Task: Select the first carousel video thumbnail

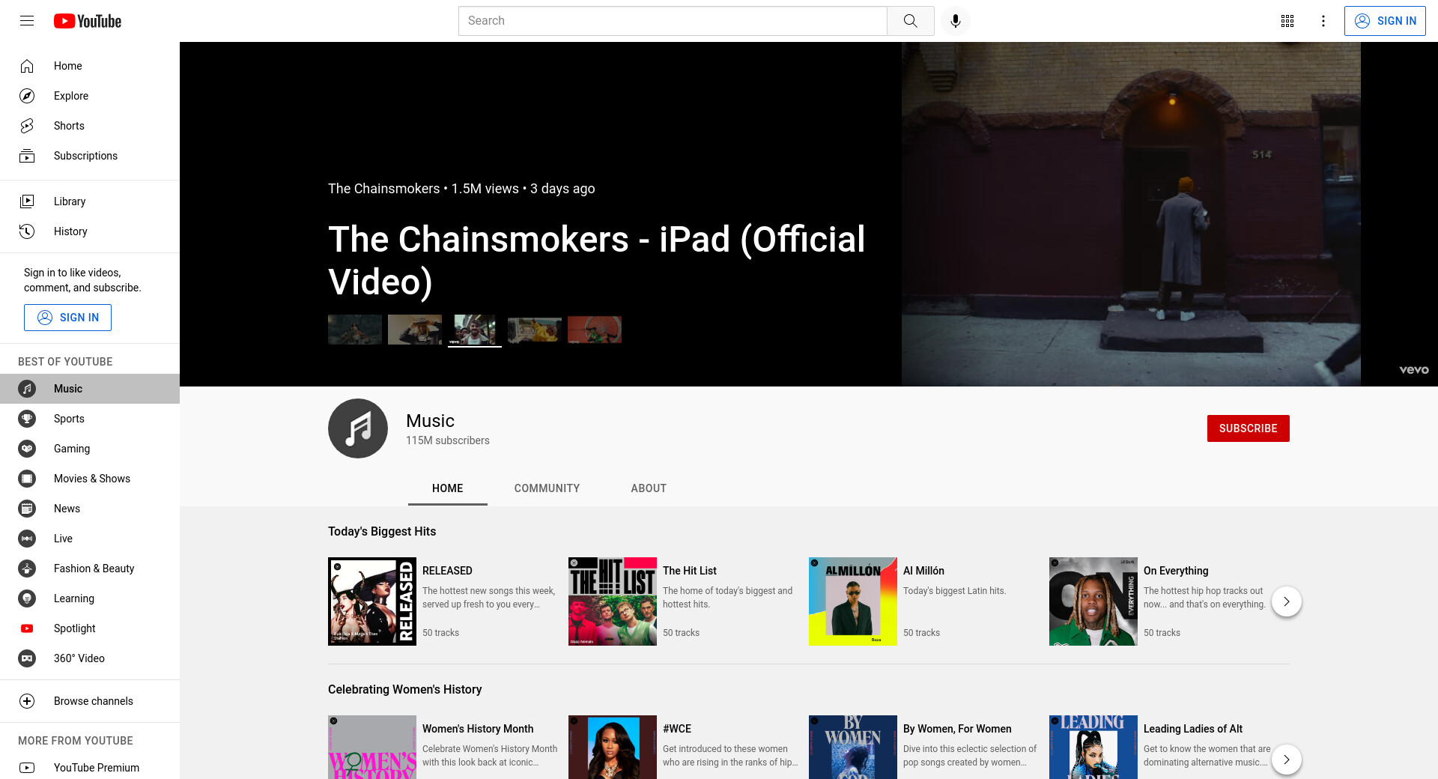Action: (355, 330)
